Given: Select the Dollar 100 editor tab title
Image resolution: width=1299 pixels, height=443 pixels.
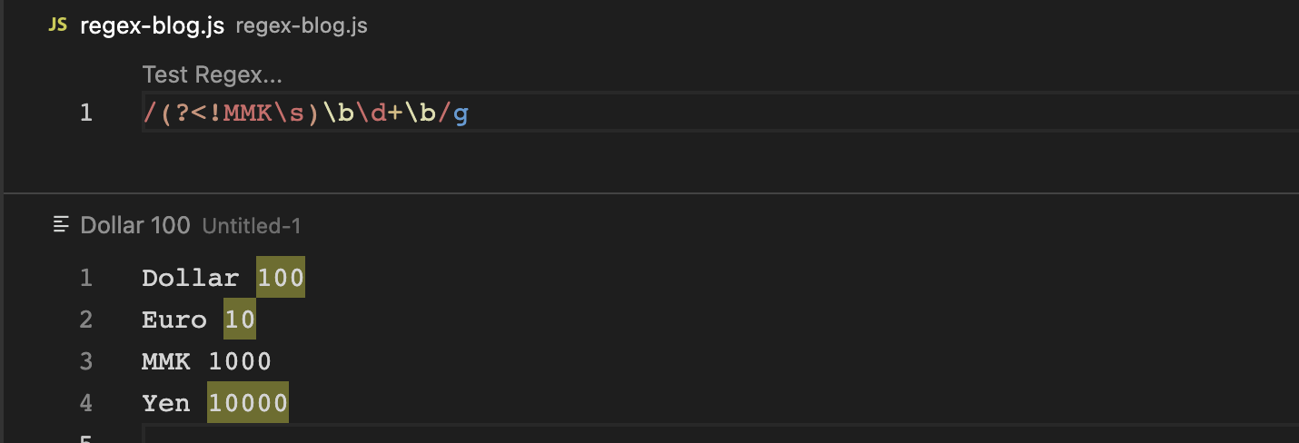Looking at the screenshot, I should point(135,225).
